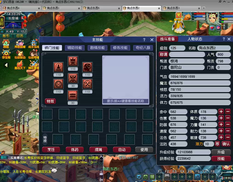Click the 摆摊 stall button
Screen dimensions: 233x182
(98, 150)
